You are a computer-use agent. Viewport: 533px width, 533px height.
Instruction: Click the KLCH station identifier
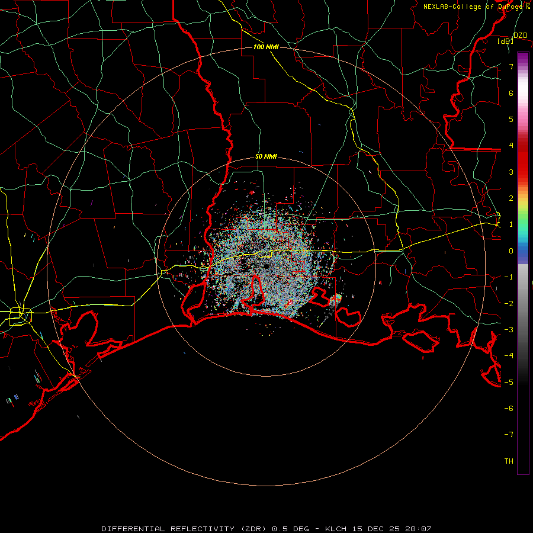click(336, 529)
